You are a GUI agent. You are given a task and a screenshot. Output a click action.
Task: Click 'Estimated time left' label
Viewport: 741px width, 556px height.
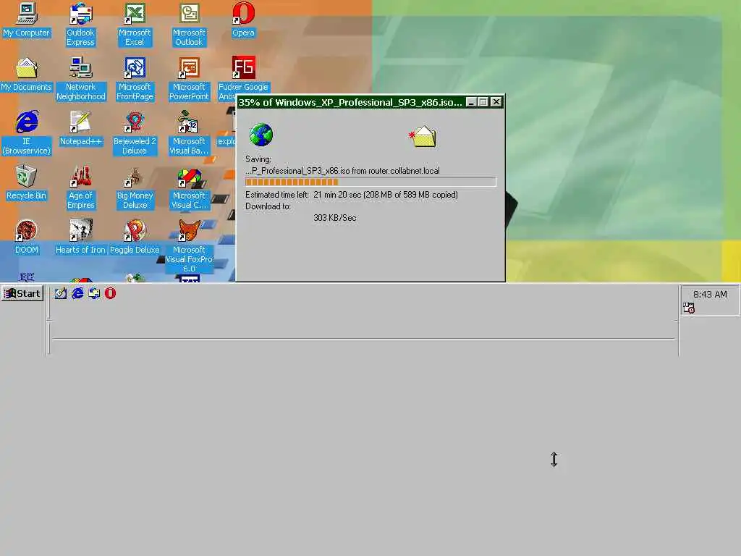(x=277, y=195)
